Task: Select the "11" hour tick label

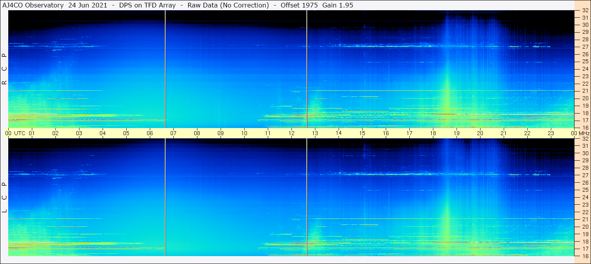Action: 268,134
